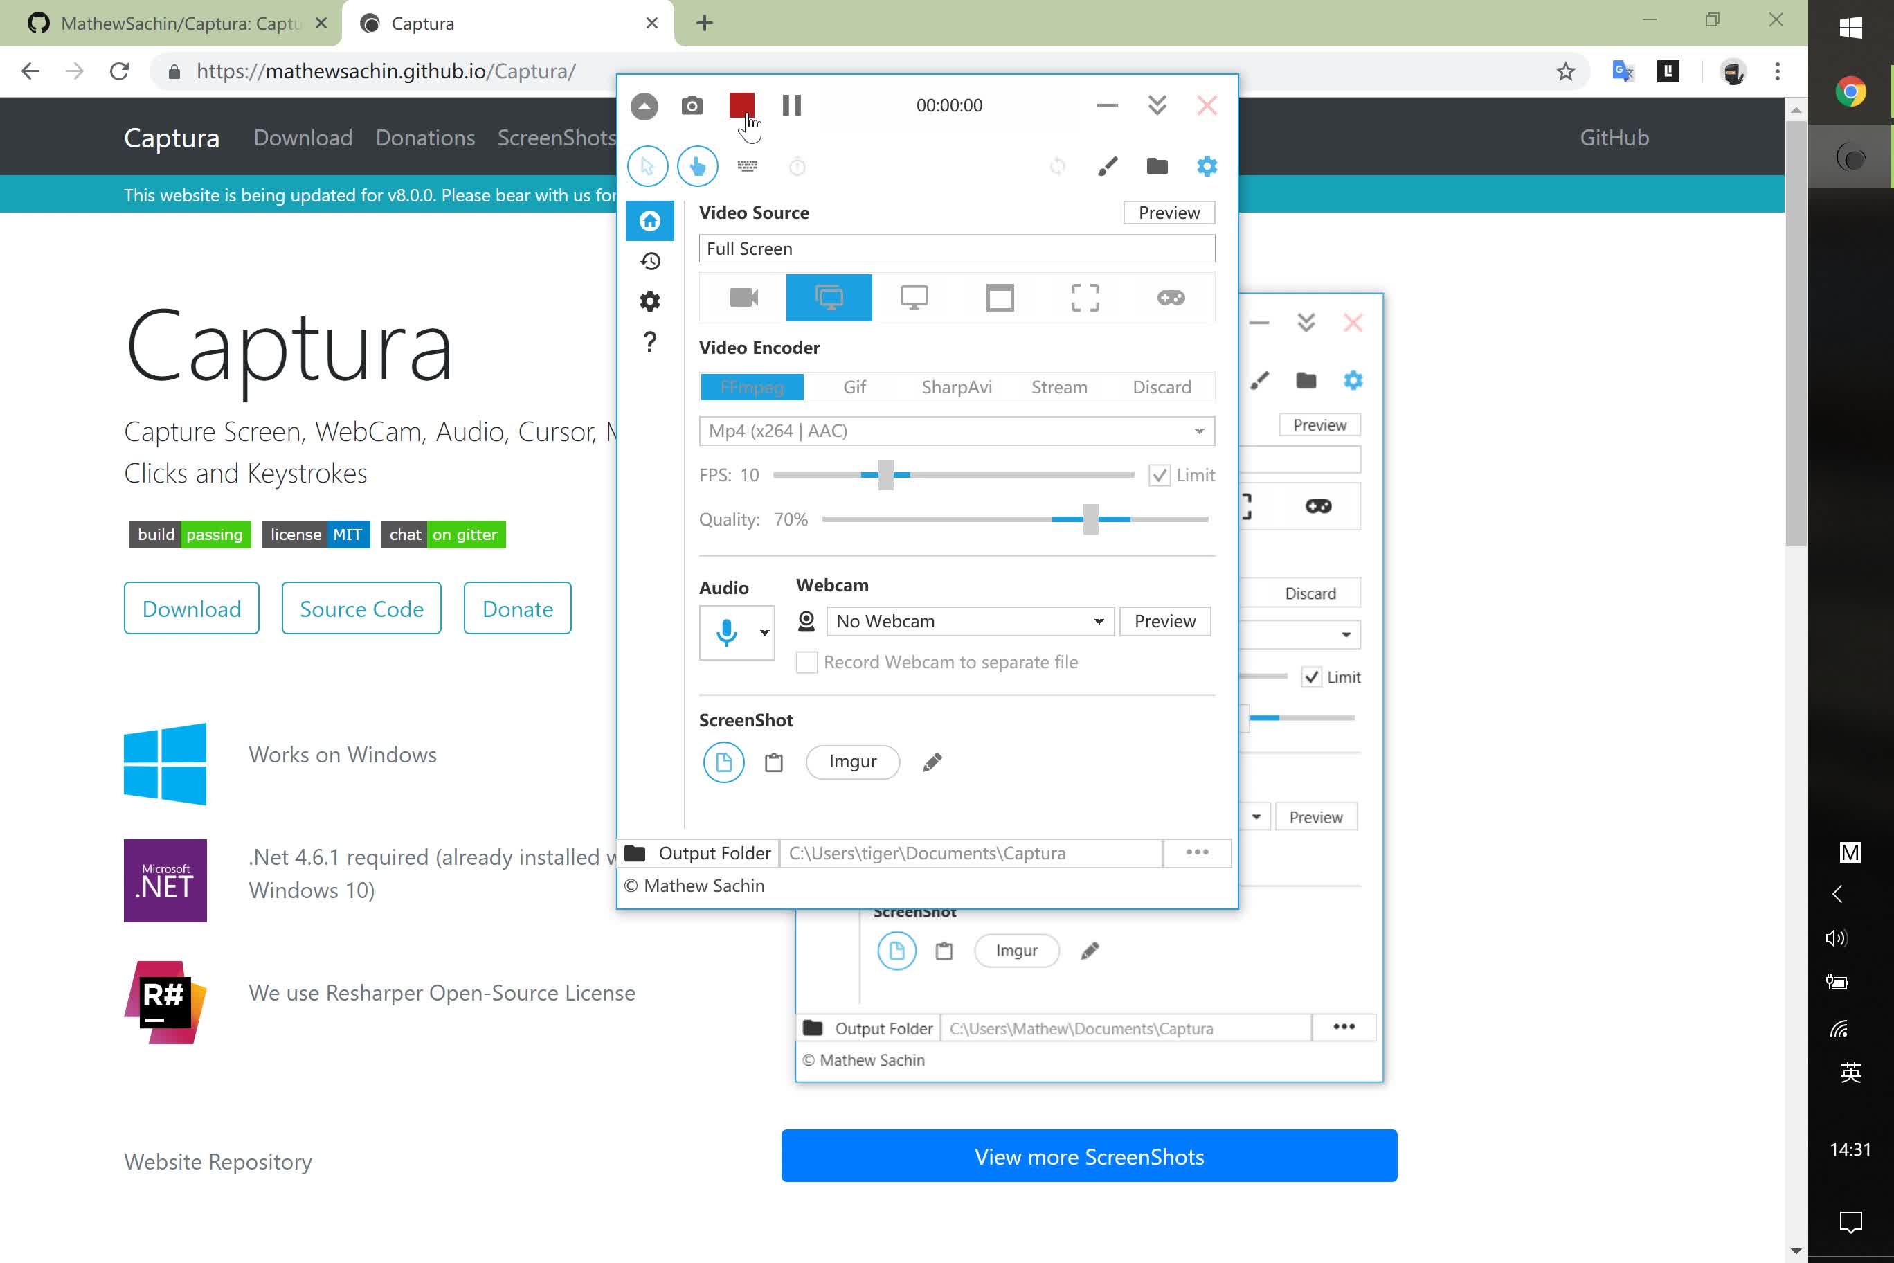
Task: Toggle save screenshot to disk icon
Action: point(723,762)
